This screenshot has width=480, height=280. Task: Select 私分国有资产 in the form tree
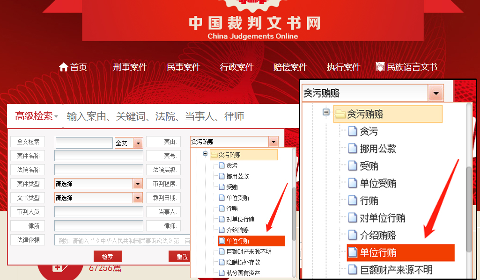[x=243, y=273]
